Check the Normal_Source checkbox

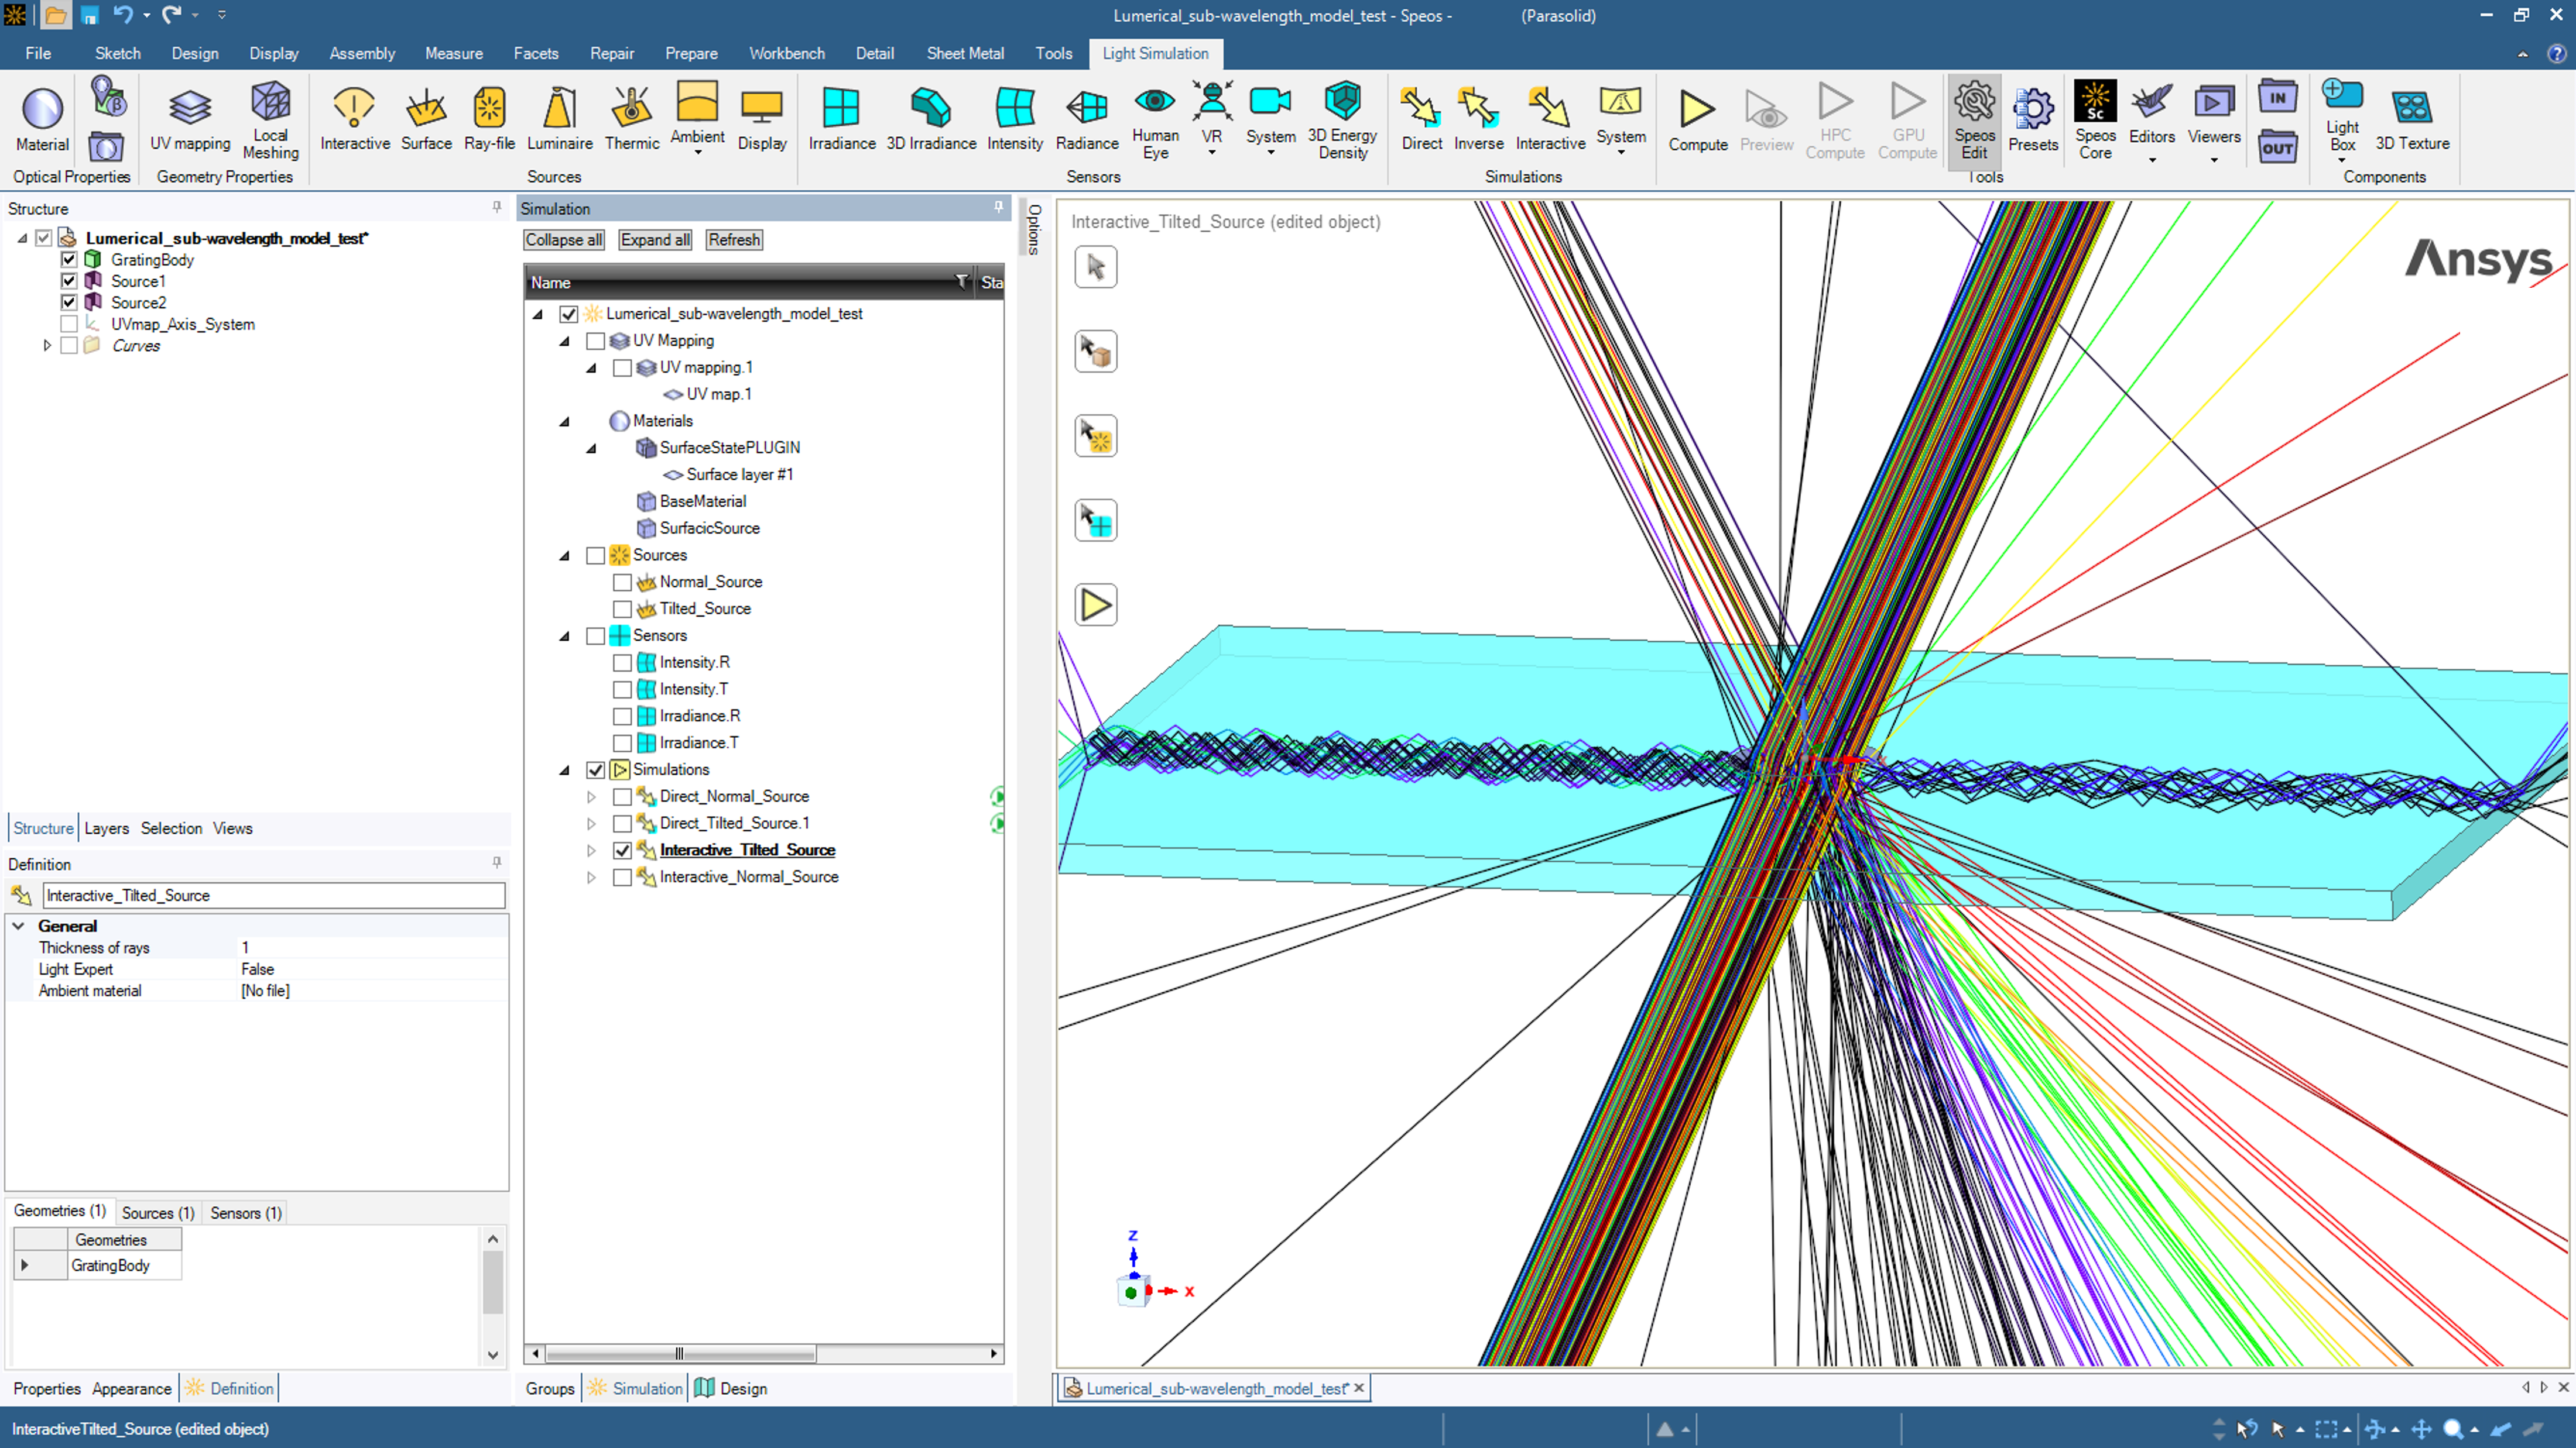[x=622, y=582]
